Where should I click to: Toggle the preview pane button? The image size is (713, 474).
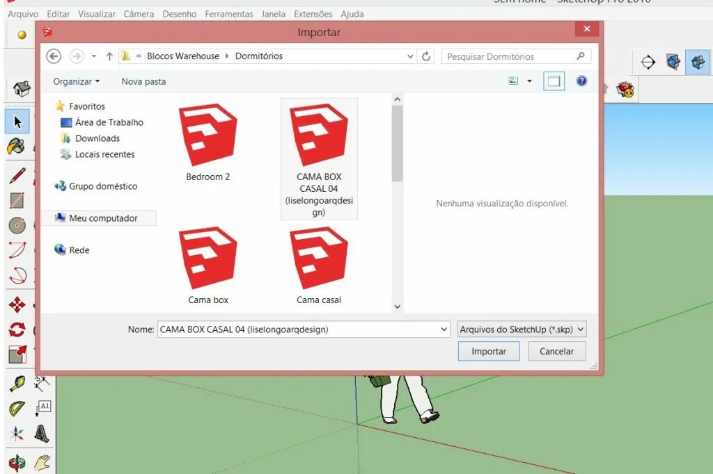coord(554,81)
